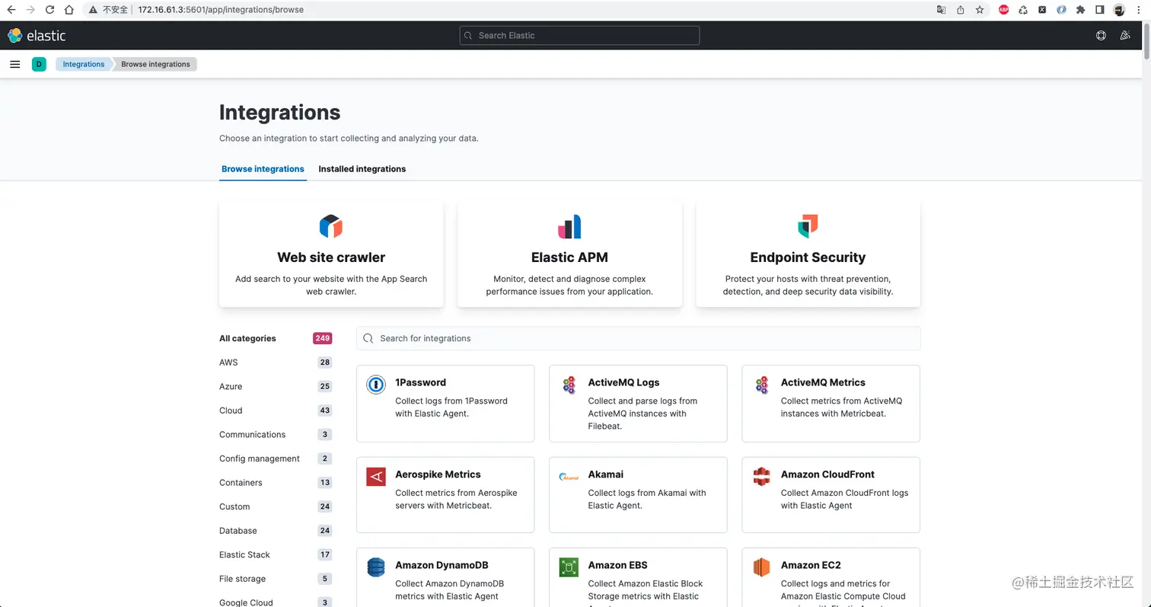This screenshot has width=1151, height=607.
Task: Open the Amazon DynamoDB title
Action: (443, 565)
